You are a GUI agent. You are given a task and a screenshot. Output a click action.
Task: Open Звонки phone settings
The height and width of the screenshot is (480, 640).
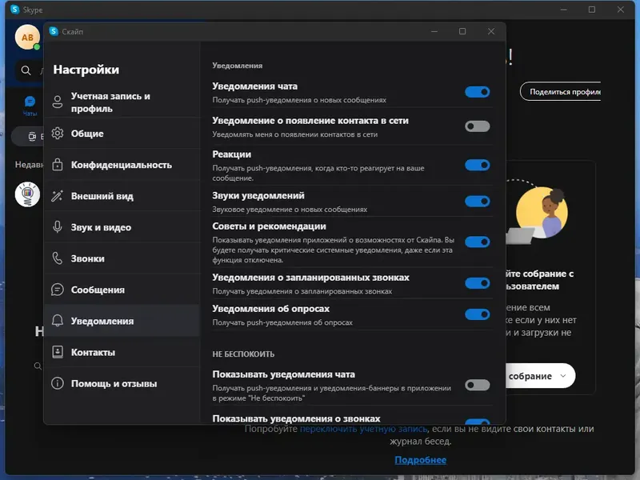pos(57,258)
